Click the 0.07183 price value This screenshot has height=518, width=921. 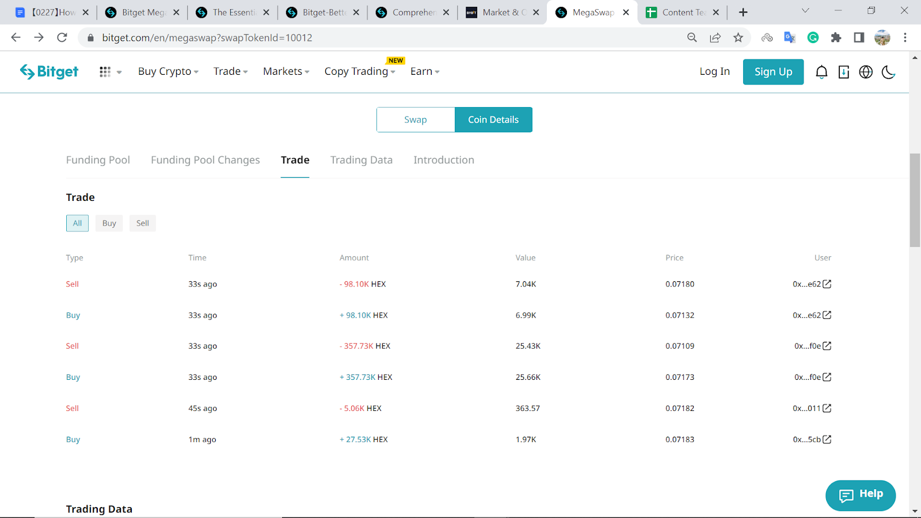pyautogui.click(x=680, y=439)
